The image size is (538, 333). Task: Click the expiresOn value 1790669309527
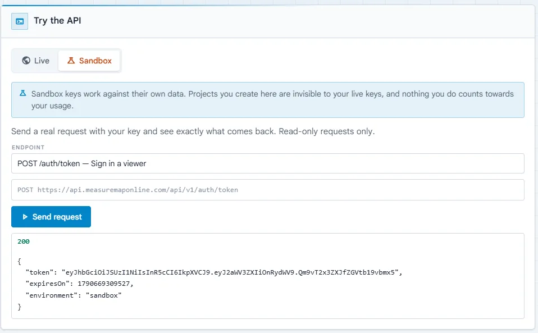click(104, 284)
